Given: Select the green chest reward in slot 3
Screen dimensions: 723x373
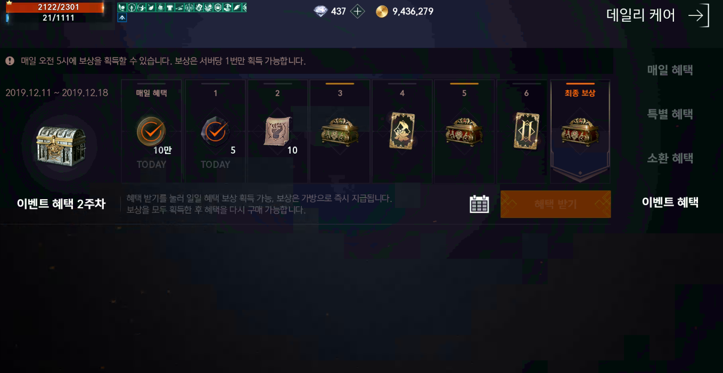Looking at the screenshot, I should (340, 131).
